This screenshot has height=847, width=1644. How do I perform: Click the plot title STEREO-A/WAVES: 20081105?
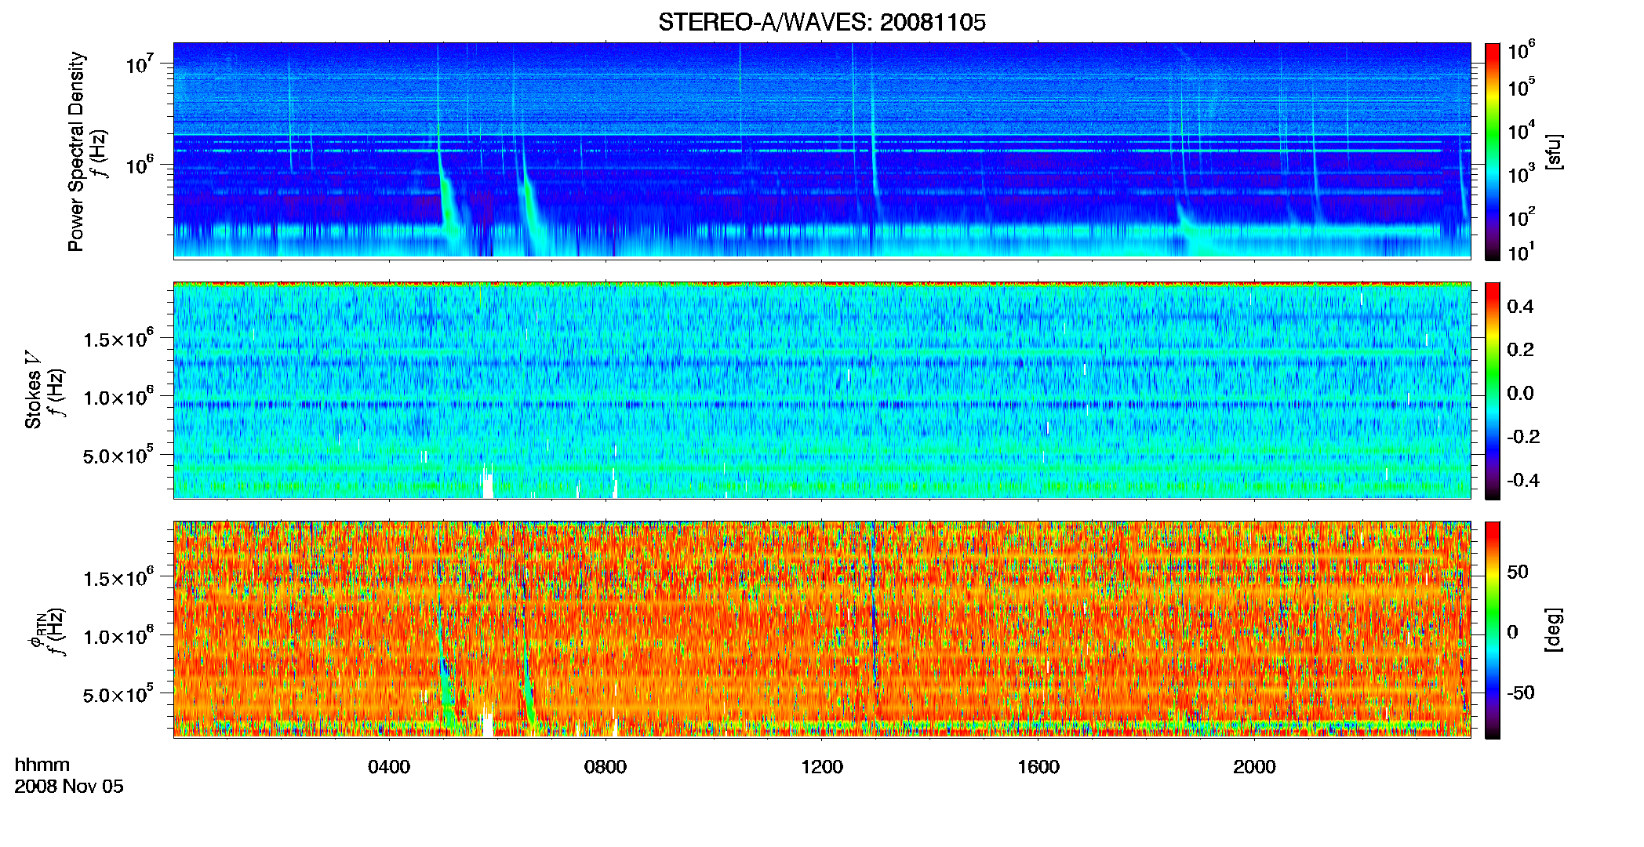(x=822, y=23)
